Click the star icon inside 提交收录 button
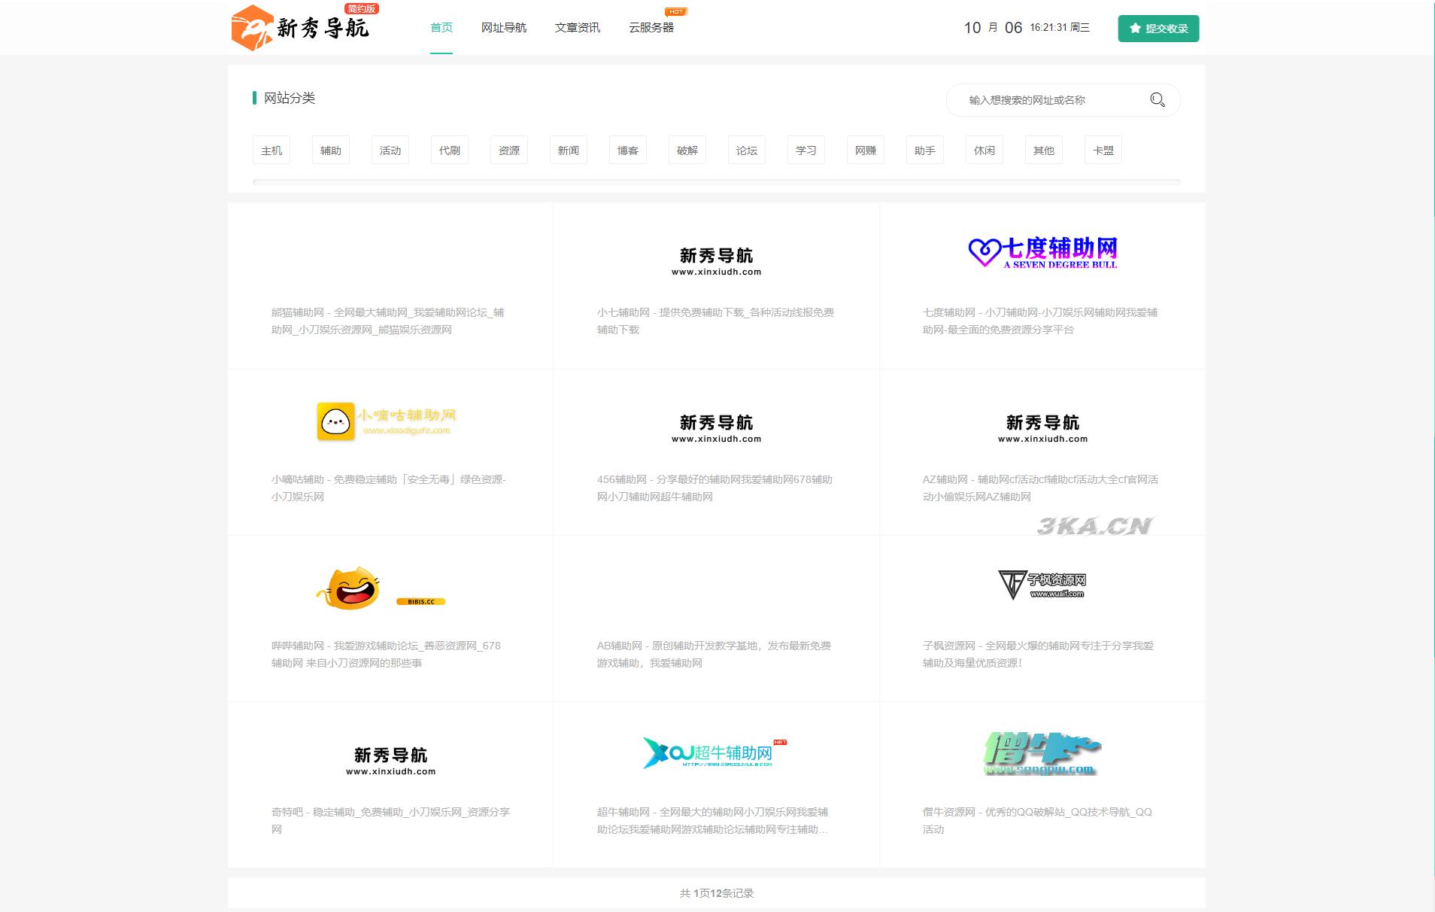 [x=1136, y=28]
